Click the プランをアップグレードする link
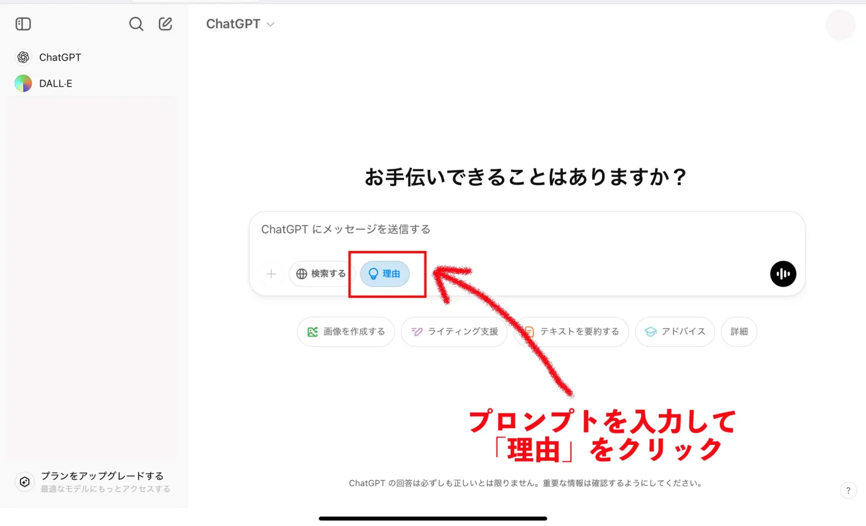 coord(102,476)
